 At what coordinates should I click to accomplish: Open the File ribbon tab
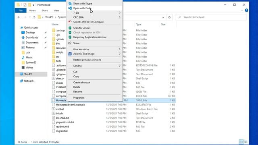pyautogui.click(x=21, y=10)
